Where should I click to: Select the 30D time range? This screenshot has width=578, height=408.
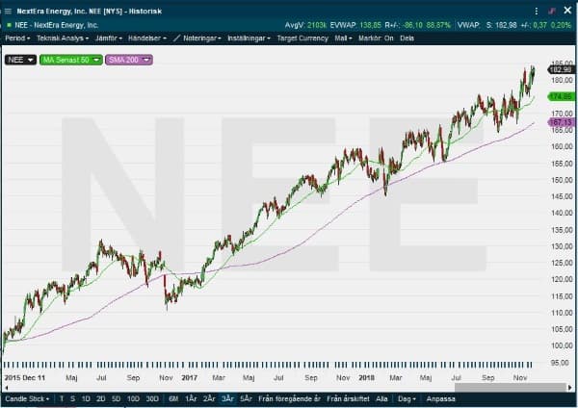pyautogui.click(x=152, y=398)
